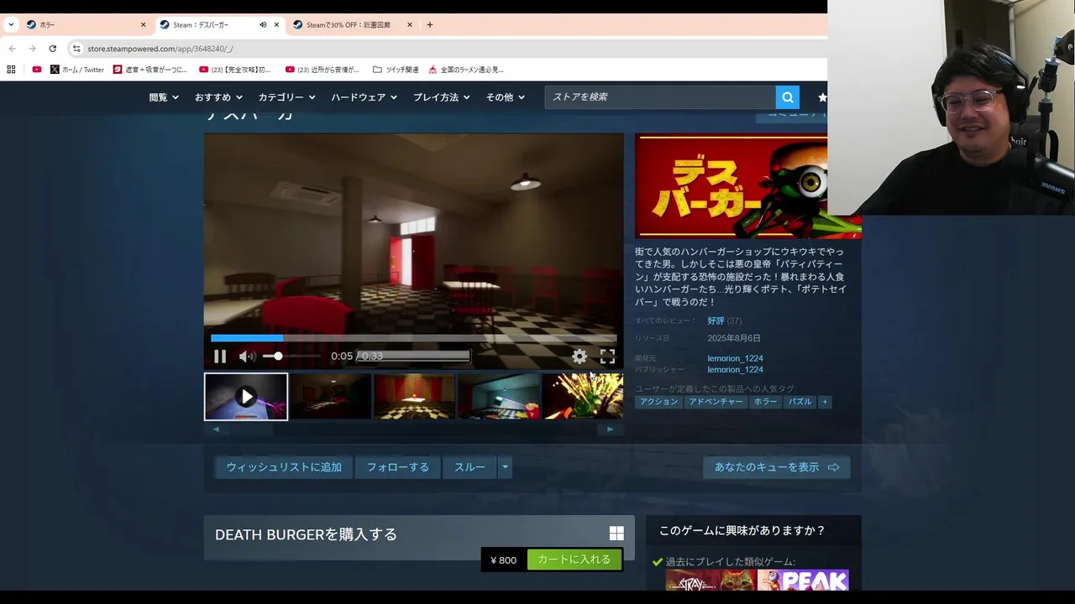
Task: Select the fries screenshot thumbnail
Action: (499, 397)
